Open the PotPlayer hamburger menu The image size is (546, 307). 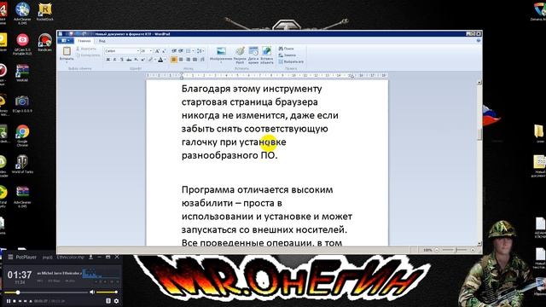[10, 257]
